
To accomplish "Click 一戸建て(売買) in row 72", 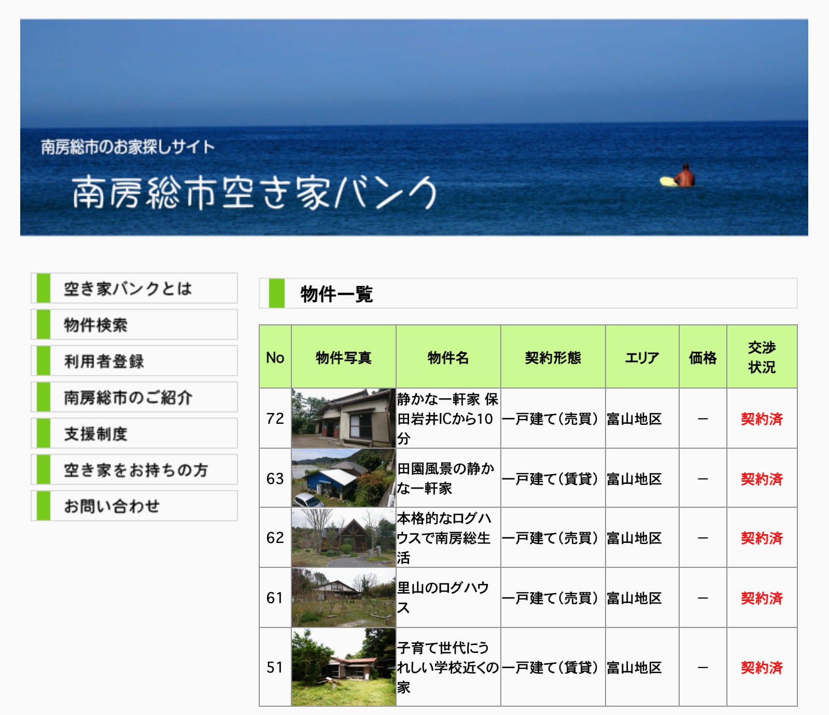I will pos(550,419).
